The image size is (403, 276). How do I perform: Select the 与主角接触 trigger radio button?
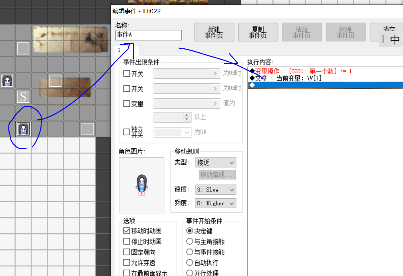[189, 241]
